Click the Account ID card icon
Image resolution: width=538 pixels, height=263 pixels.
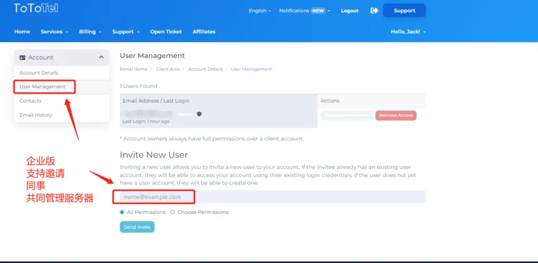23,58
